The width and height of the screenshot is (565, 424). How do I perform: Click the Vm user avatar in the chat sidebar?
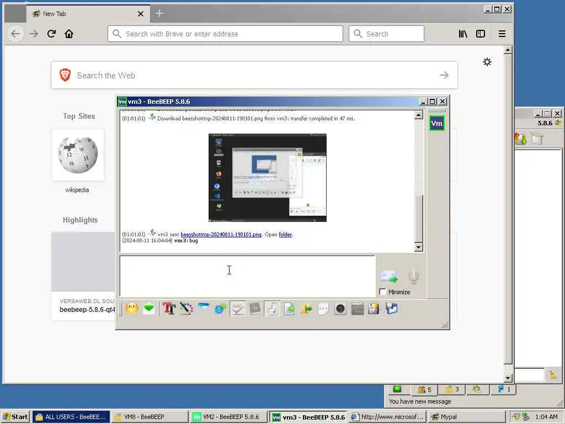437,123
